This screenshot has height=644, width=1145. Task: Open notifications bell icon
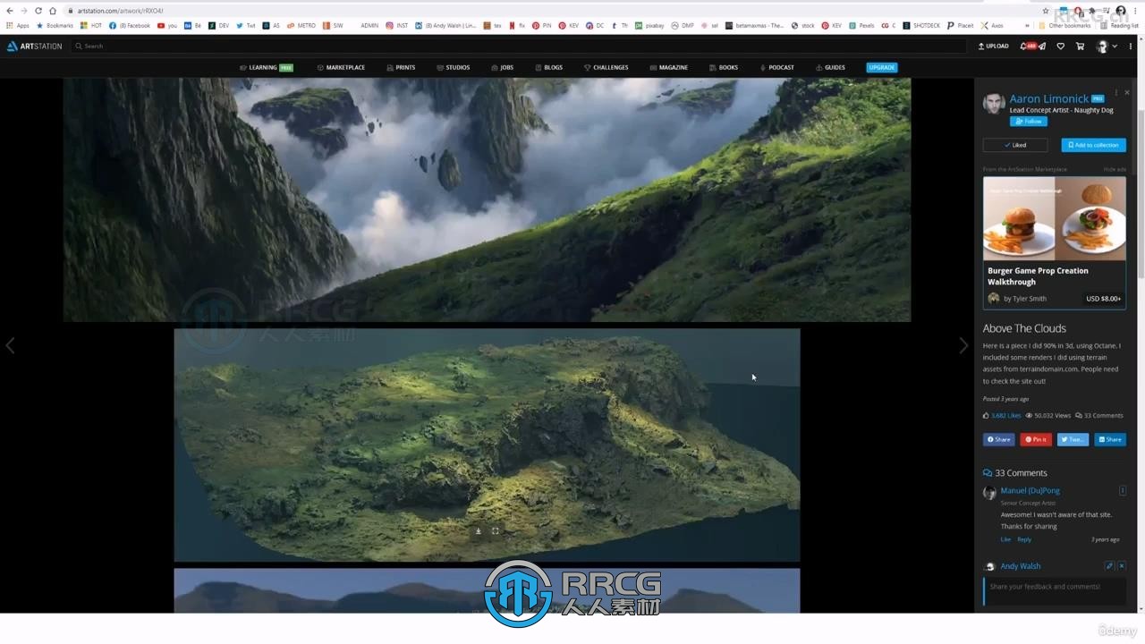click(x=1024, y=46)
